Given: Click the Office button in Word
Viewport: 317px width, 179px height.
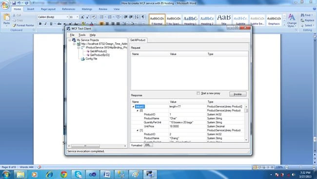Looking at the screenshot, I should [5, 5].
